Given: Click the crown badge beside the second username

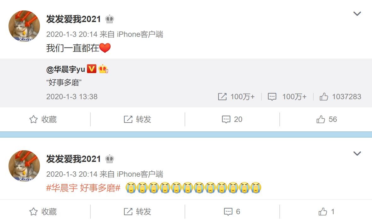Looking at the screenshot, I should click(x=109, y=159).
